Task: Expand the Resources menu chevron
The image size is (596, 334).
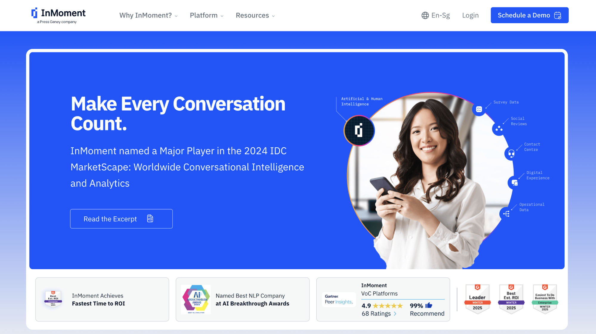Action: [x=273, y=16]
